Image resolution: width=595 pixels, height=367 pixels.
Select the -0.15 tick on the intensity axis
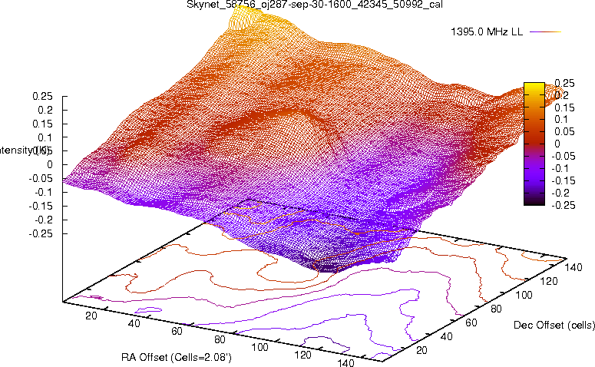point(41,206)
